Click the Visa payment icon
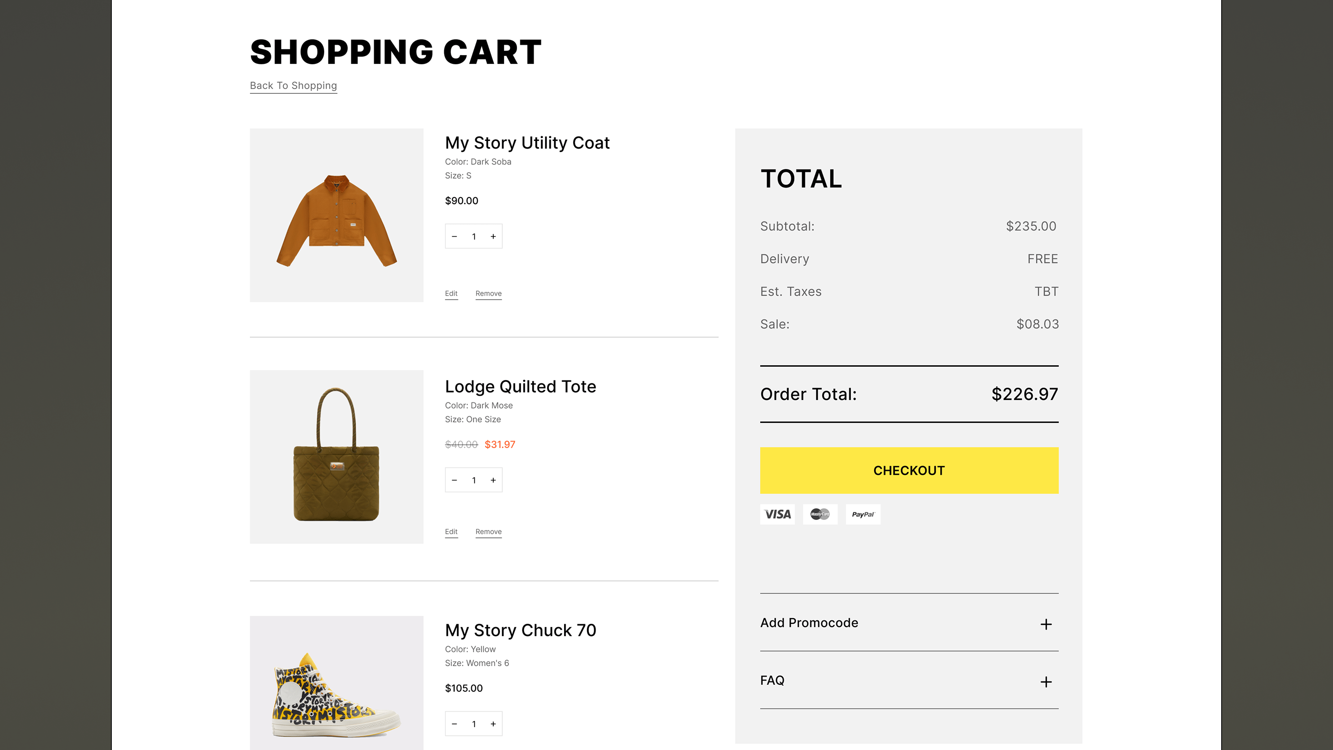The image size is (1333, 750). [777, 514]
